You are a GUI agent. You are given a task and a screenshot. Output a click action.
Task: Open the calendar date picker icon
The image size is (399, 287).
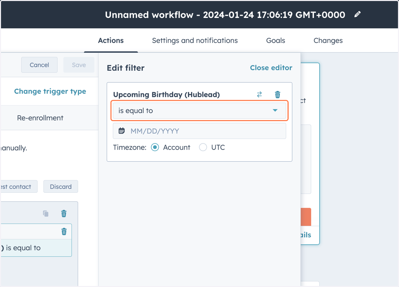(x=122, y=131)
